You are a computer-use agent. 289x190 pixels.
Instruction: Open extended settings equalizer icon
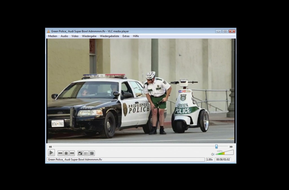(92, 153)
